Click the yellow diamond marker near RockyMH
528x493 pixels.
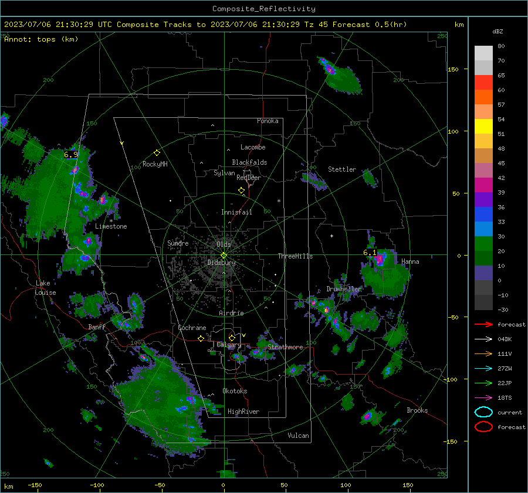pos(157,153)
